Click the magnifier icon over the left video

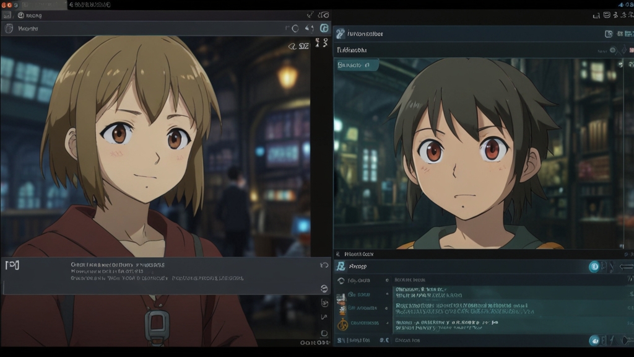pyautogui.click(x=292, y=46)
